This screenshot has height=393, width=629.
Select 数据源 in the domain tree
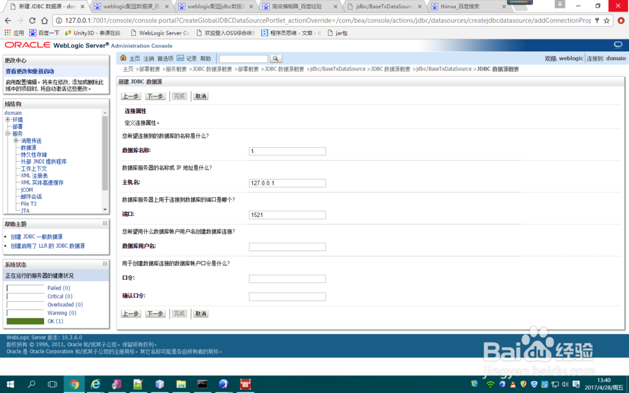28,148
